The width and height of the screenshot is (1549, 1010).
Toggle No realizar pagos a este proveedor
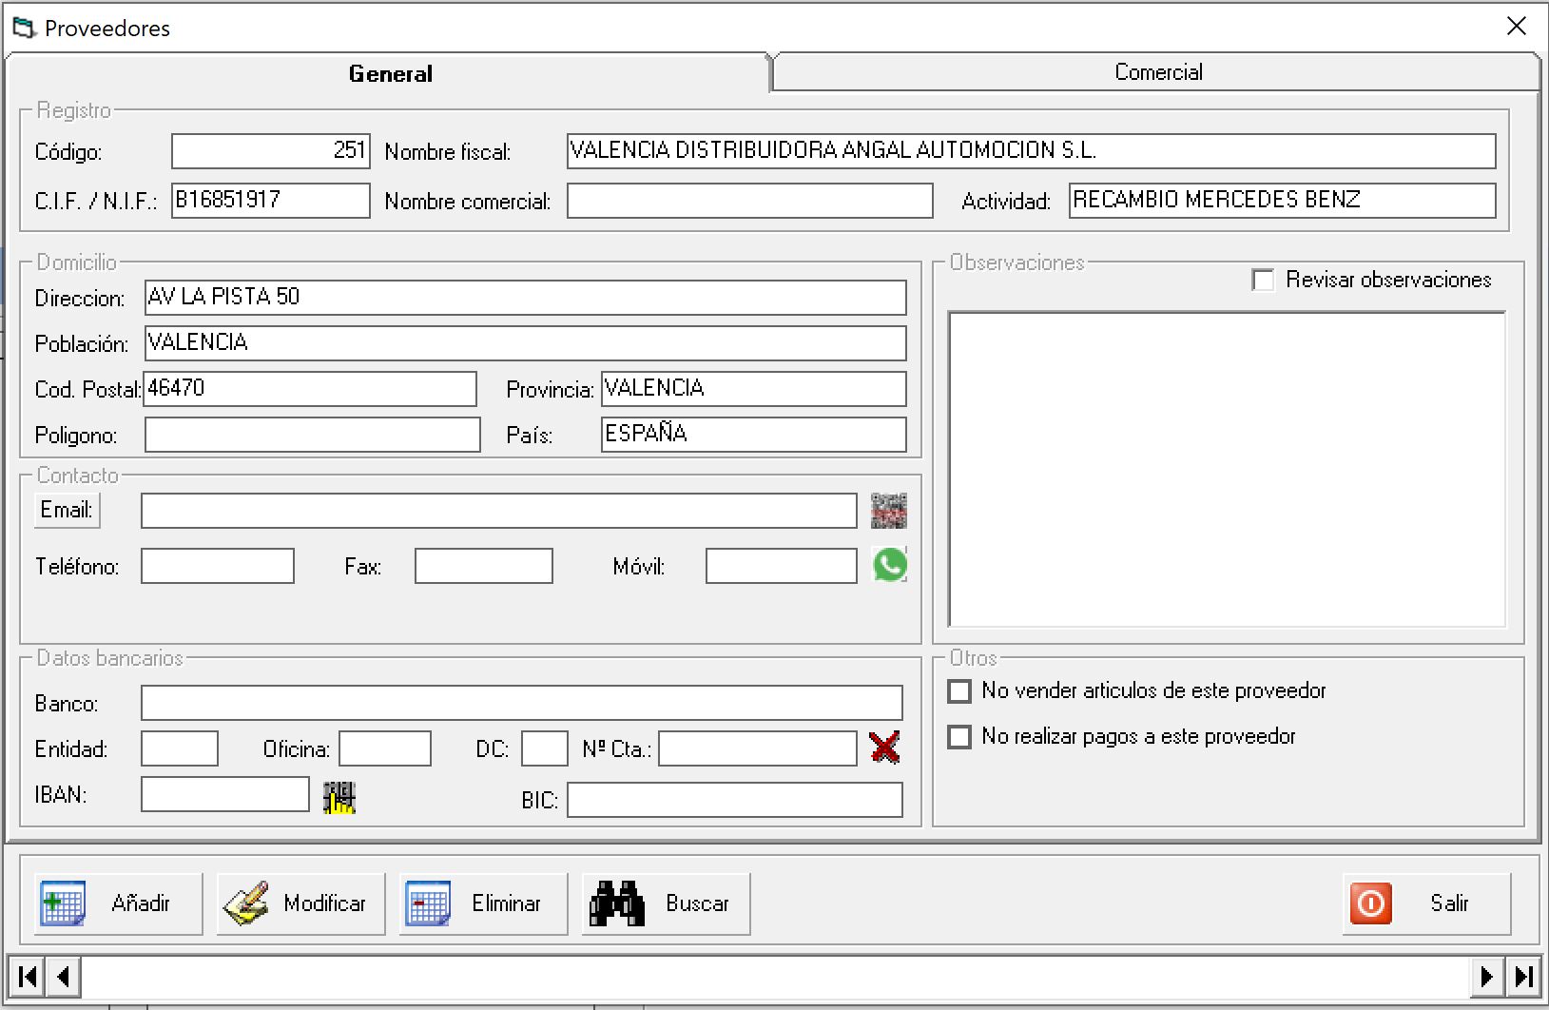point(960,737)
